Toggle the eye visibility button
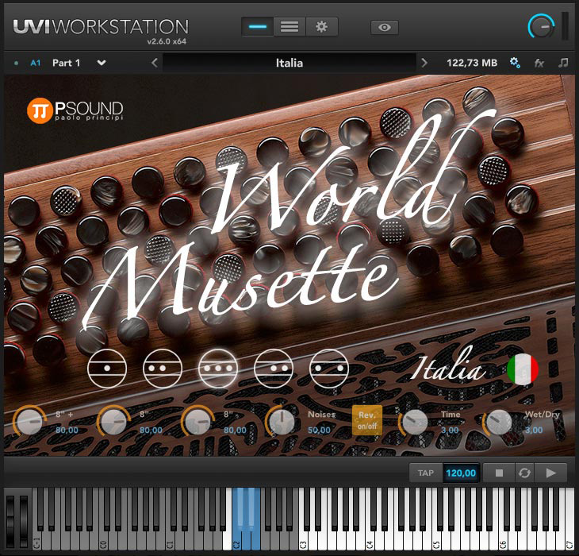579x556 pixels. (385, 27)
